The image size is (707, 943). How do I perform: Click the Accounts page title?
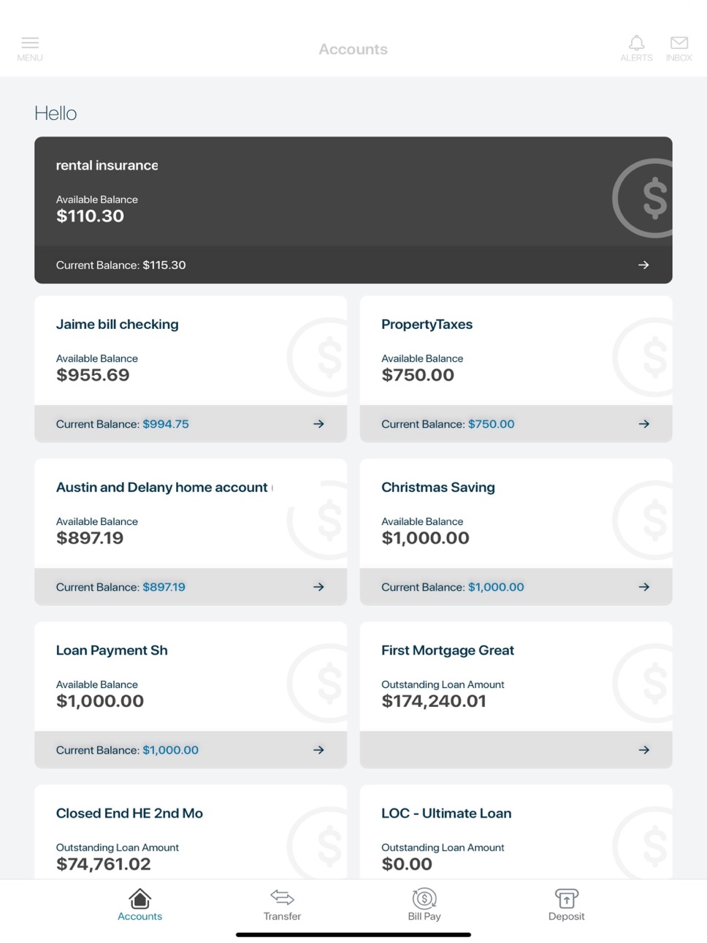pos(353,49)
